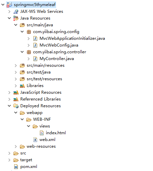Click the pom.xml Maven file icon
Screen dimensions: 153x171
[x=16, y=167]
